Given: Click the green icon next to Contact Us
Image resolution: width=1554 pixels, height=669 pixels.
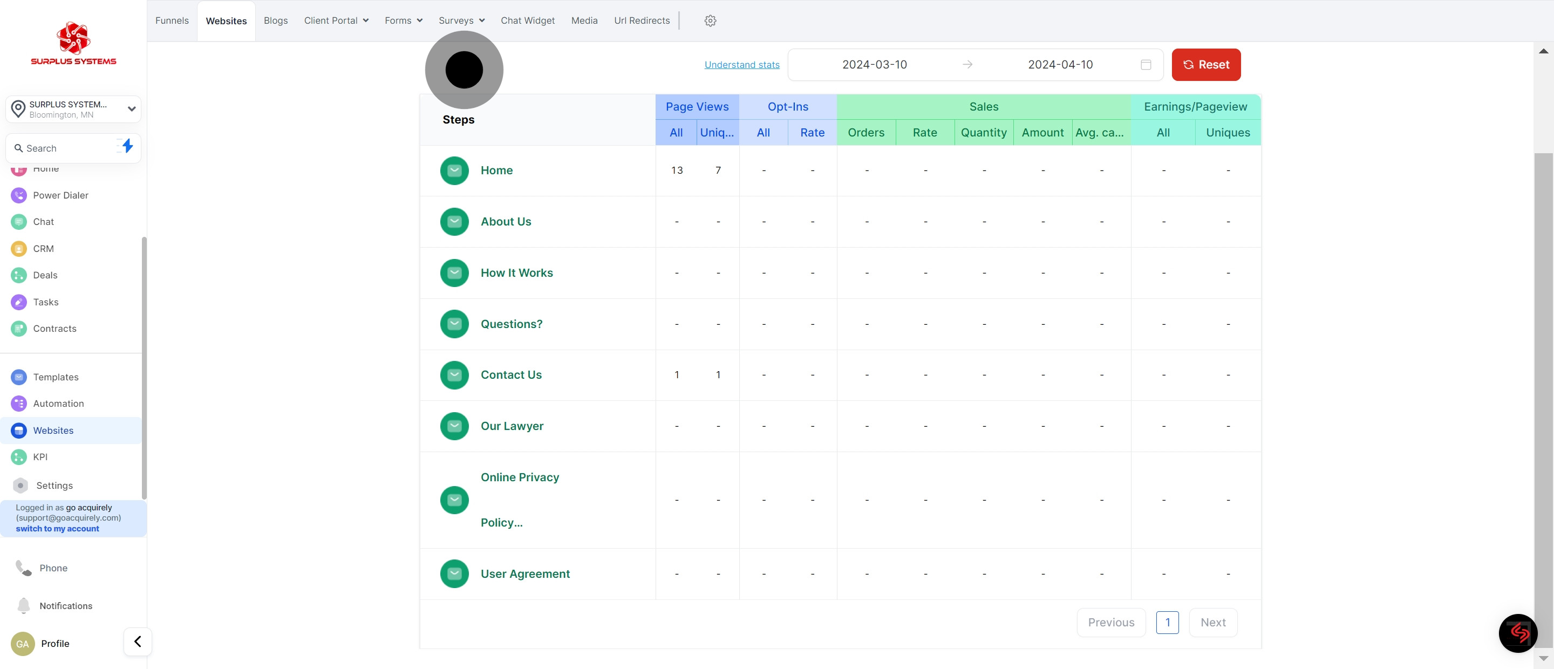Looking at the screenshot, I should [454, 375].
